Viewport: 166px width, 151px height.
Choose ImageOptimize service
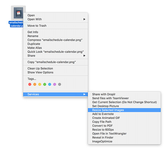coord(124,141)
